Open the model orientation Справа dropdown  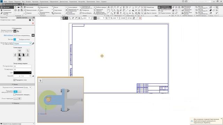pyautogui.click(x=22, y=43)
